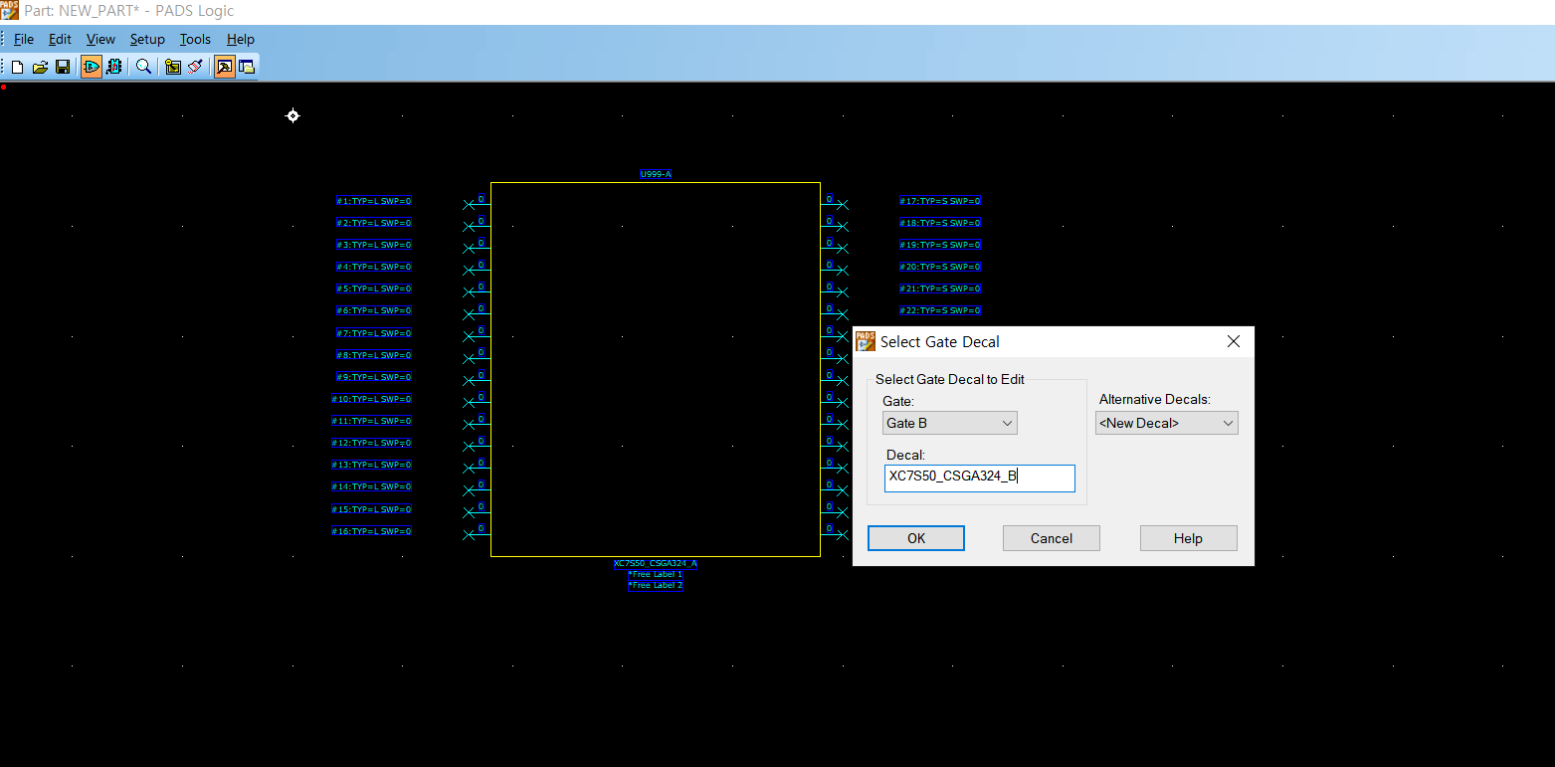Select pin label #22:TYP=S SWP=0

tap(940, 310)
